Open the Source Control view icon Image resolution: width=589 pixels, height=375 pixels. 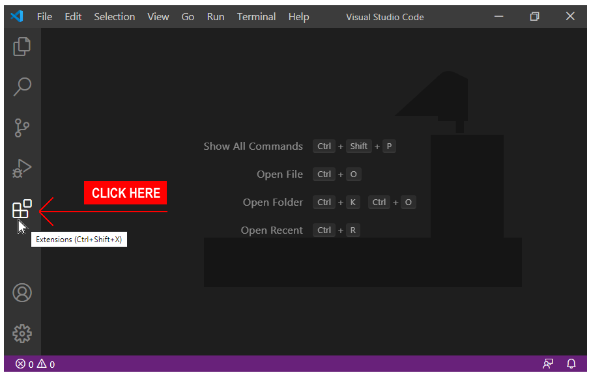22,128
